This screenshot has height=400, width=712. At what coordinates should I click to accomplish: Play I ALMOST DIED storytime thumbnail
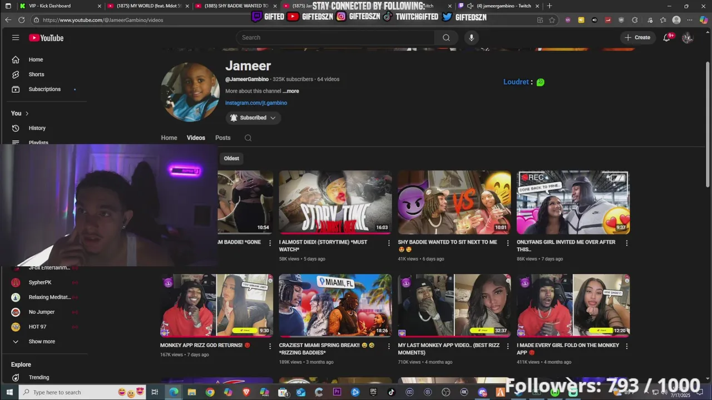[335, 202]
